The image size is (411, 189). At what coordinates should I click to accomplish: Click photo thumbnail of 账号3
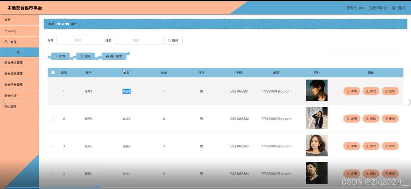point(316,146)
